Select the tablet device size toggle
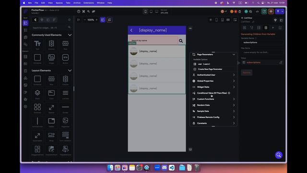This screenshot has height=173, width=307. [151, 12]
